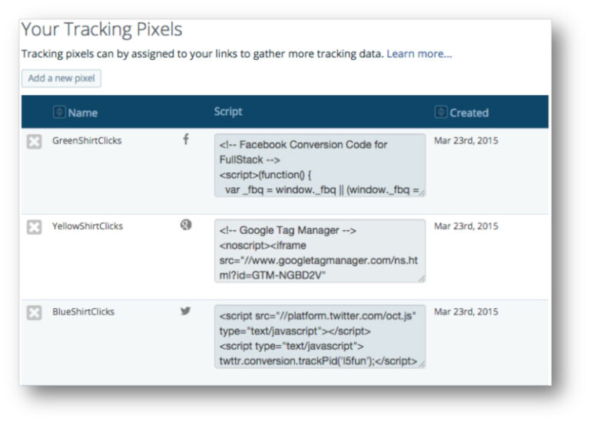Focus the Twitter oct.js script box

320,337
